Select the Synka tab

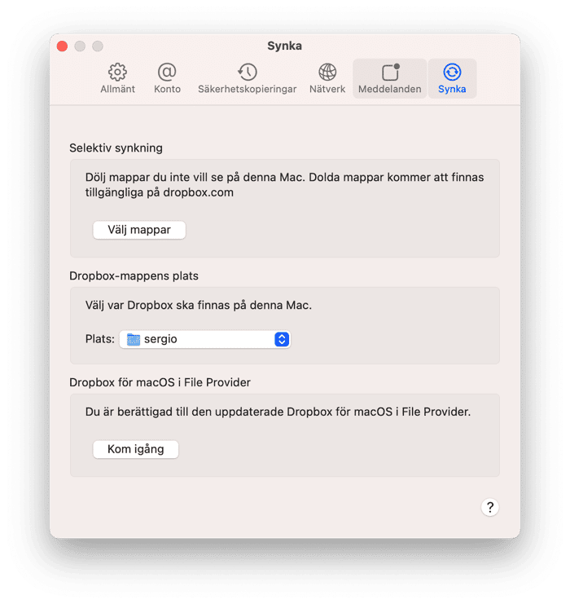tap(452, 78)
